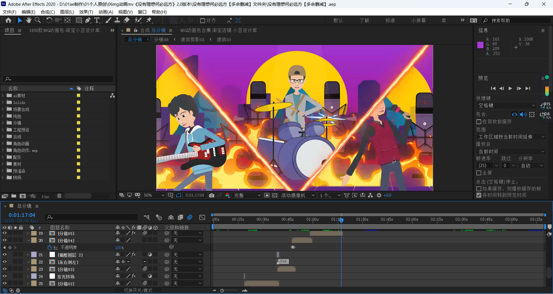
Task: Toggle audio include speaker in Preview panel
Action: [x=523, y=115]
